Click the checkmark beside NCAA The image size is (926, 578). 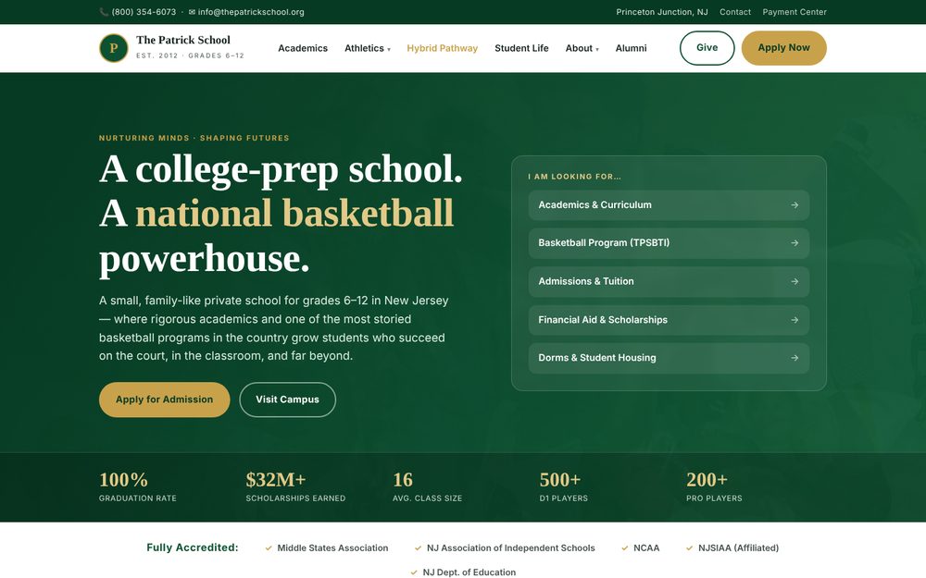[625, 548]
